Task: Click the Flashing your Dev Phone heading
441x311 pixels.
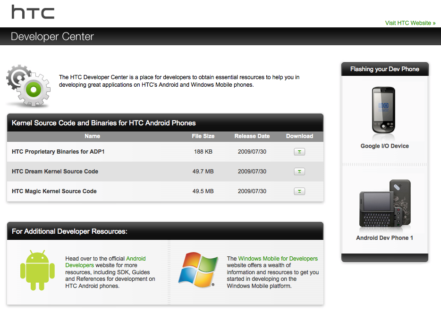Action: pos(384,69)
